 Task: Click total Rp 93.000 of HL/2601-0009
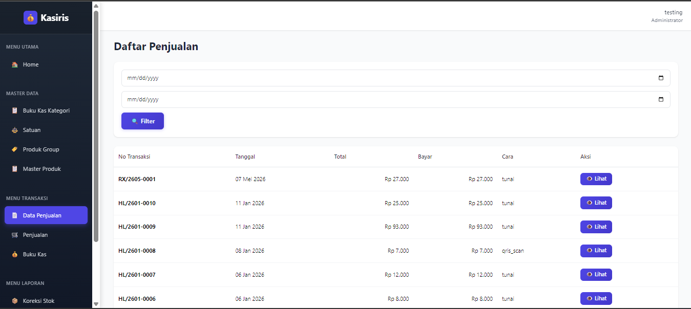[397, 227]
